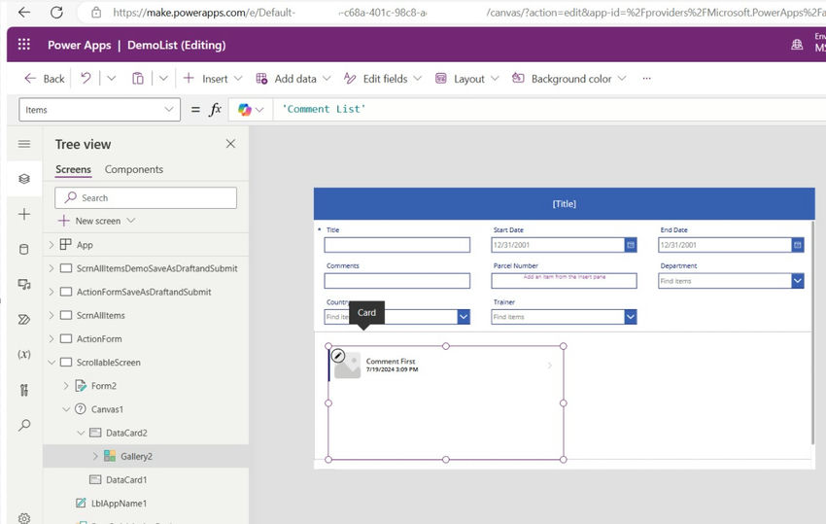Open the paste options dropdown

163,79
